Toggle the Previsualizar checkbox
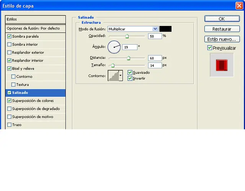The height and width of the screenshot is (191, 245). coord(210,48)
